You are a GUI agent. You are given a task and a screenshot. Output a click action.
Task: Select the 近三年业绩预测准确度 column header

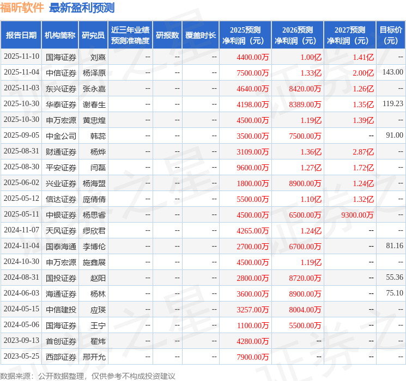130,35
